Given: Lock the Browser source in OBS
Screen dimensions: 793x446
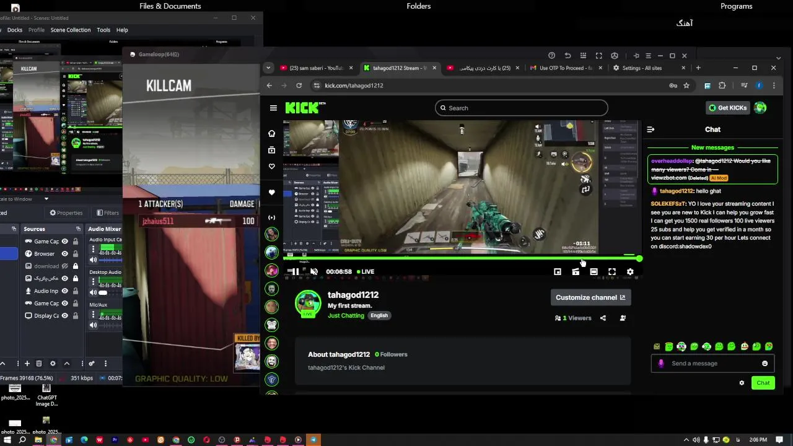Looking at the screenshot, I should 76,254.
